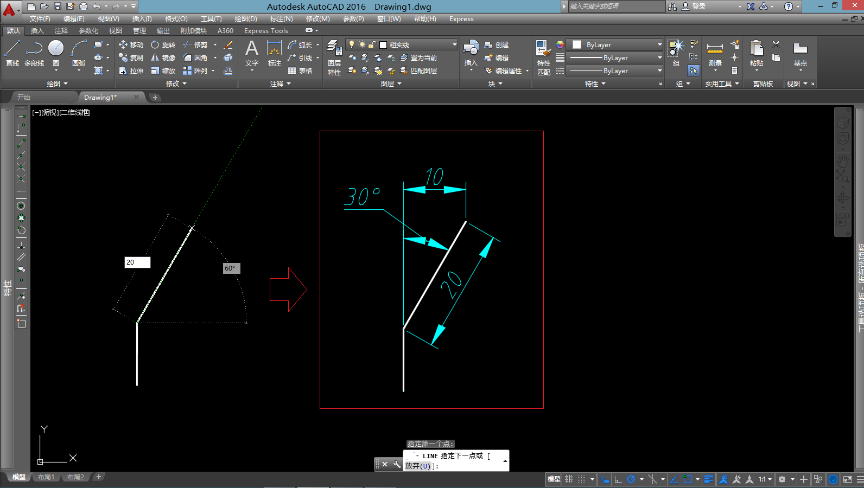Open the 1:1 annotation scale dropdown

pos(765,479)
